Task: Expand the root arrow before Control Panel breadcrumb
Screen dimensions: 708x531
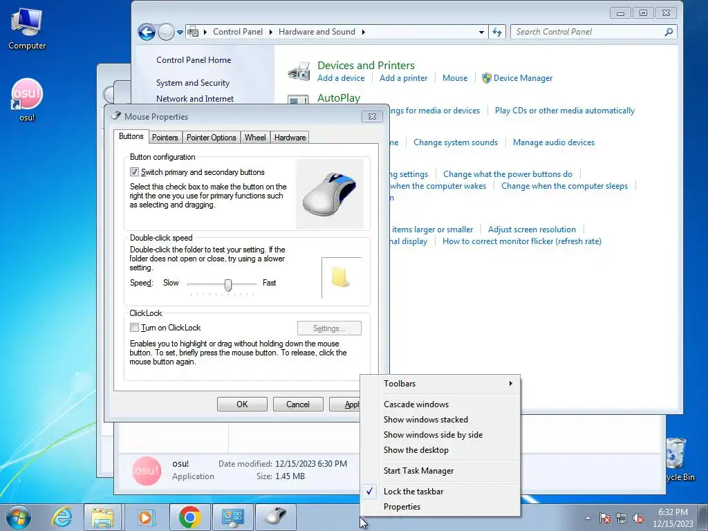Action: click(205, 32)
